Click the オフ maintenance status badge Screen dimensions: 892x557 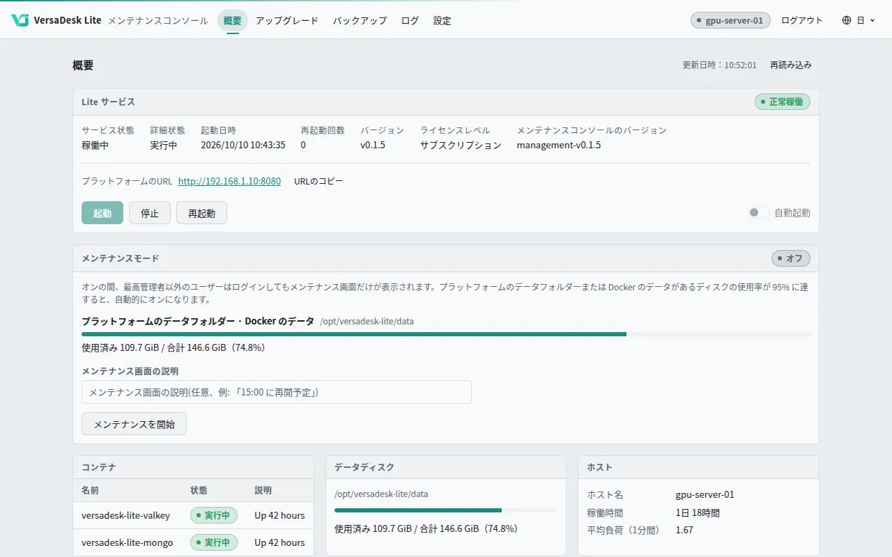coord(790,258)
